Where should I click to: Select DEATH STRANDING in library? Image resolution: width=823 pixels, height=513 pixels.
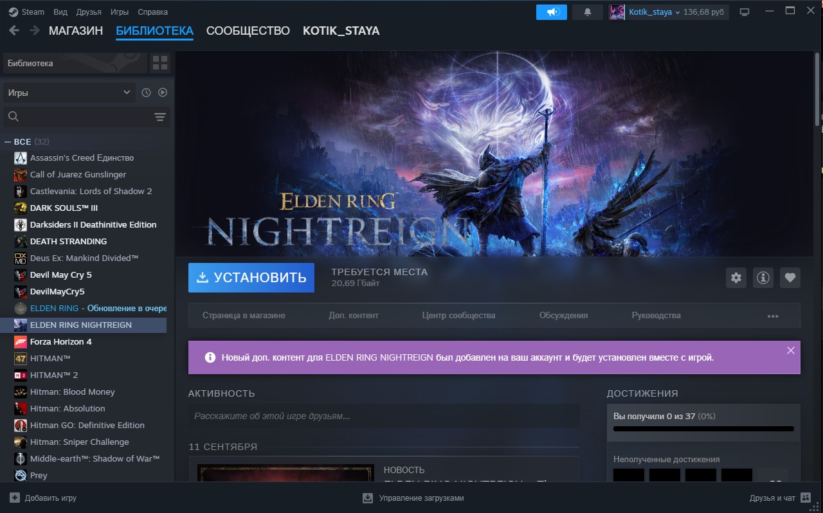tap(68, 241)
